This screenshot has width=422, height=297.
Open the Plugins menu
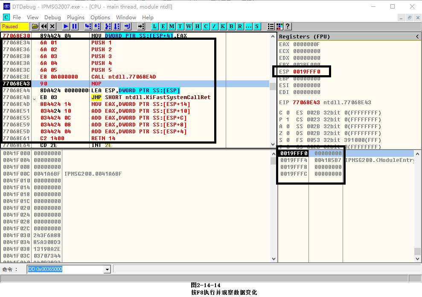click(x=76, y=18)
